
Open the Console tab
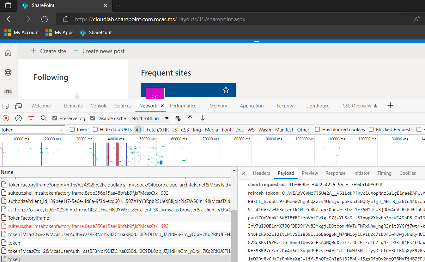pos(99,106)
